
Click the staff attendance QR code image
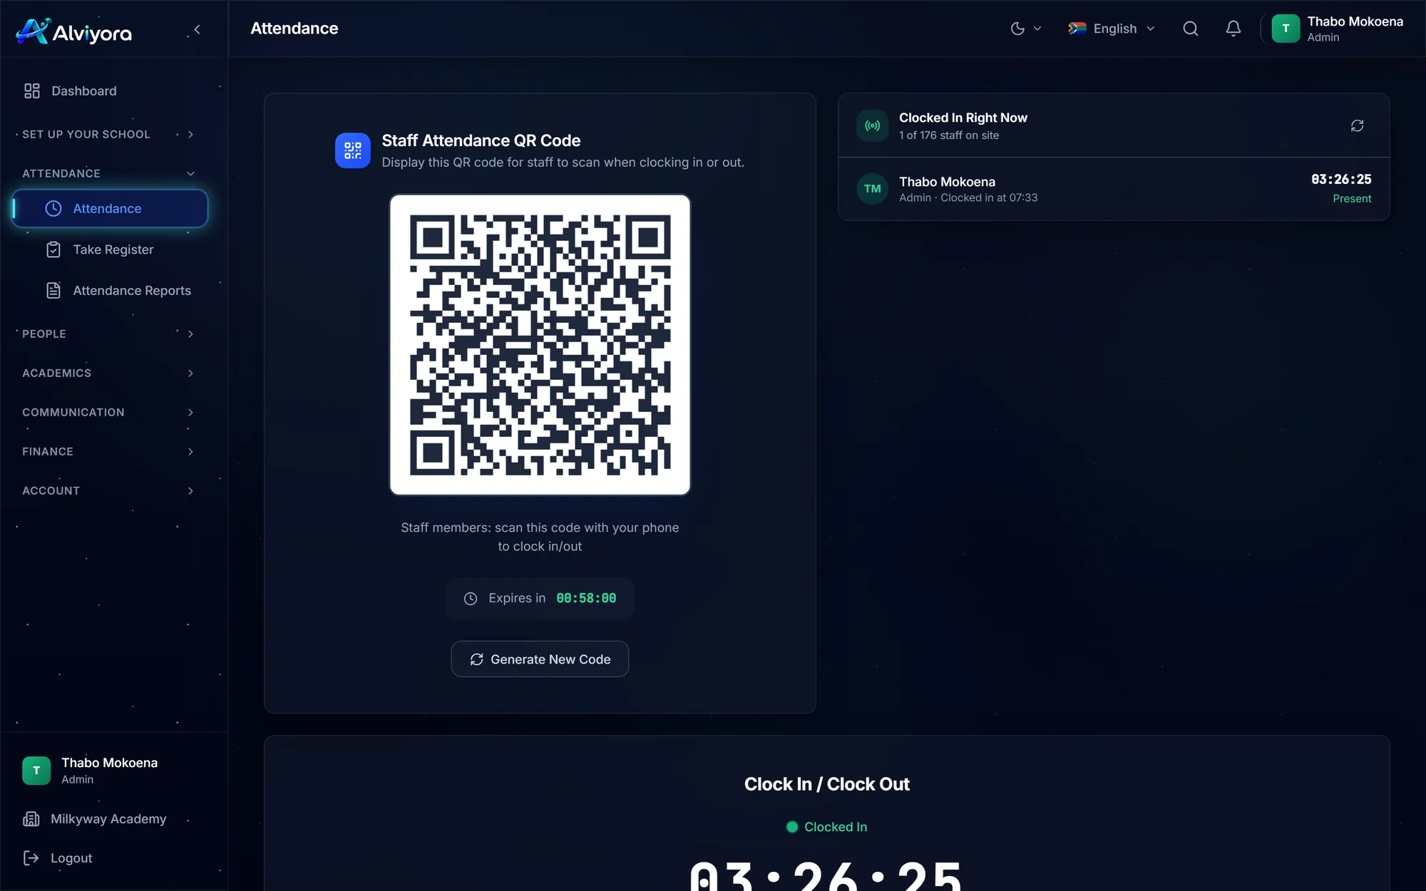tap(540, 345)
